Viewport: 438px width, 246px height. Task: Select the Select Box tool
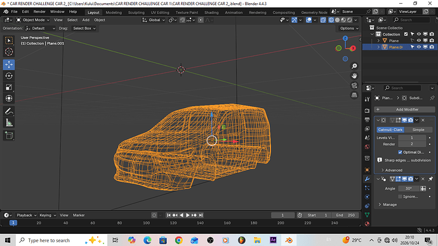click(9, 41)
